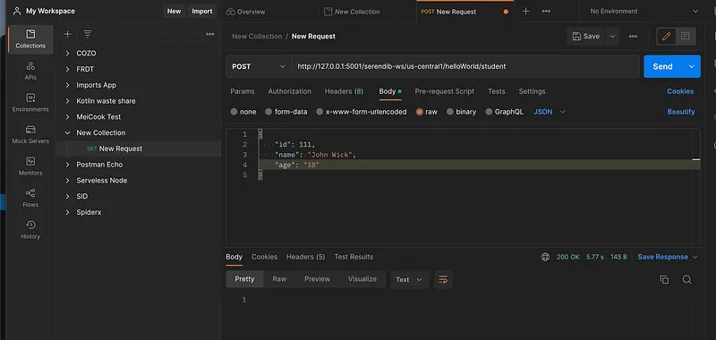The width and height of the screenshot is (716, 340).
Task: Open the Flows sidebar panel
Action: [30, 198]
